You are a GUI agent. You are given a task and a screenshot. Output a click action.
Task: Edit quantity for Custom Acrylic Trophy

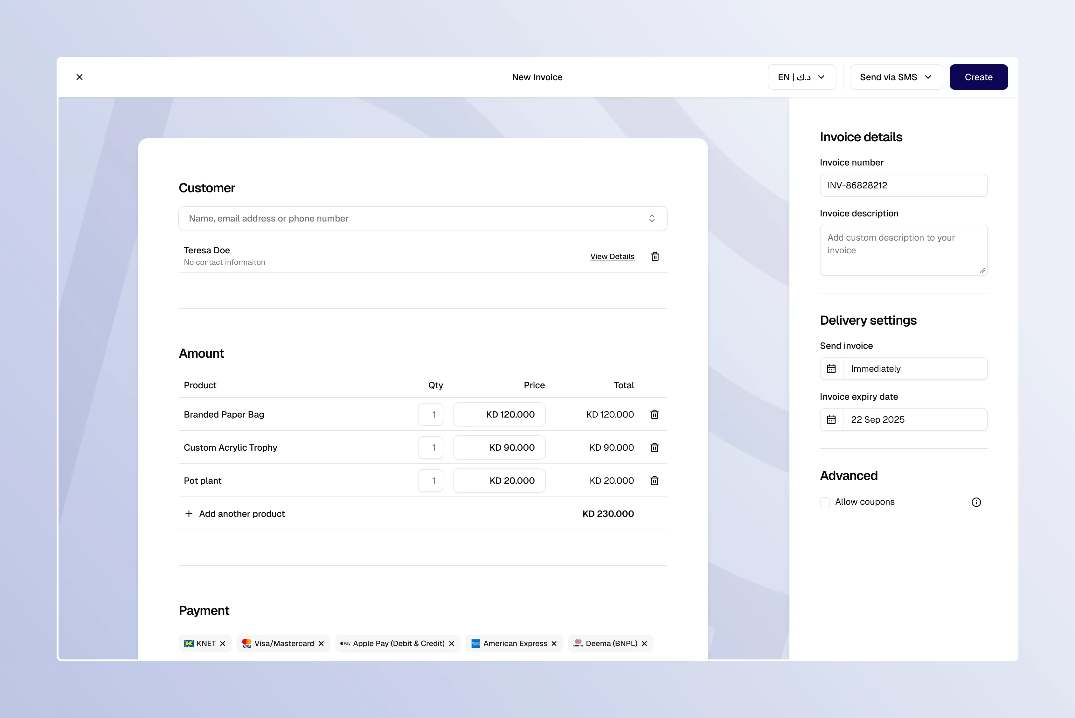point(431,447)
